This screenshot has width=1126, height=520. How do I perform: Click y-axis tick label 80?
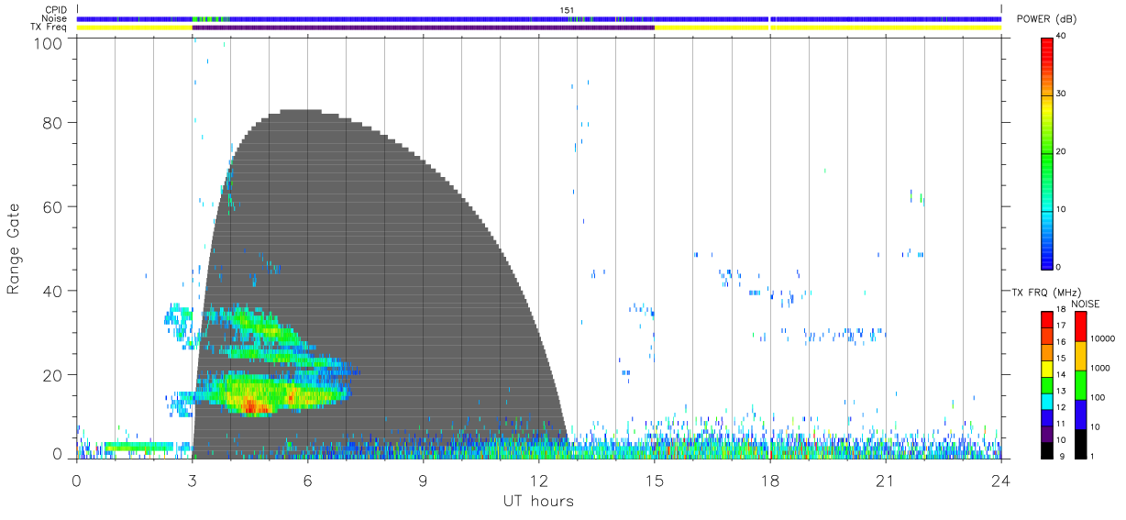coord(53,123)
